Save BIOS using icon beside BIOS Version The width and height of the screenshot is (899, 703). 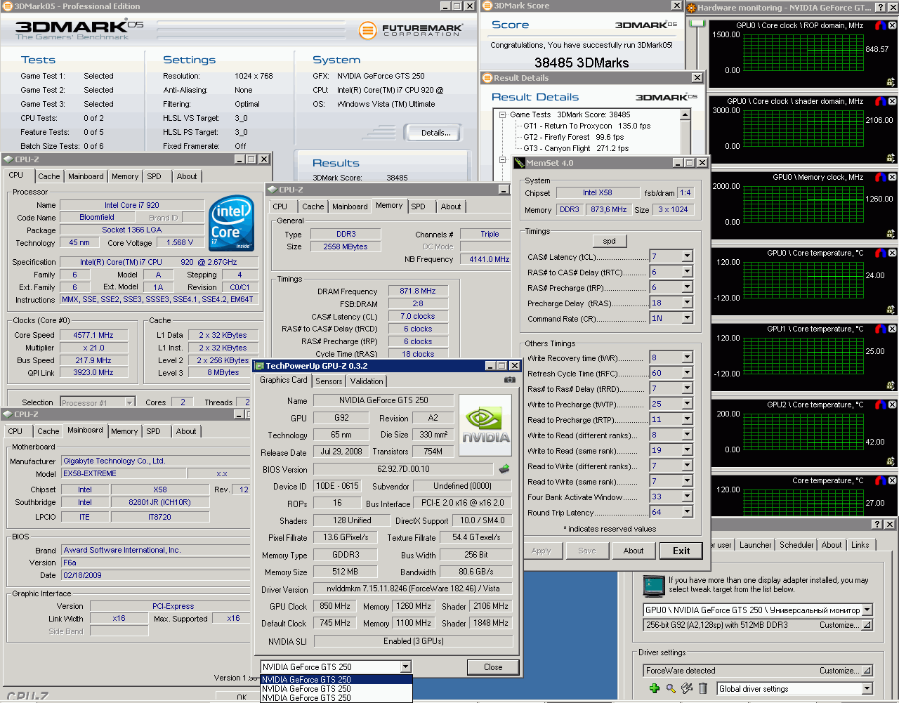504,468
